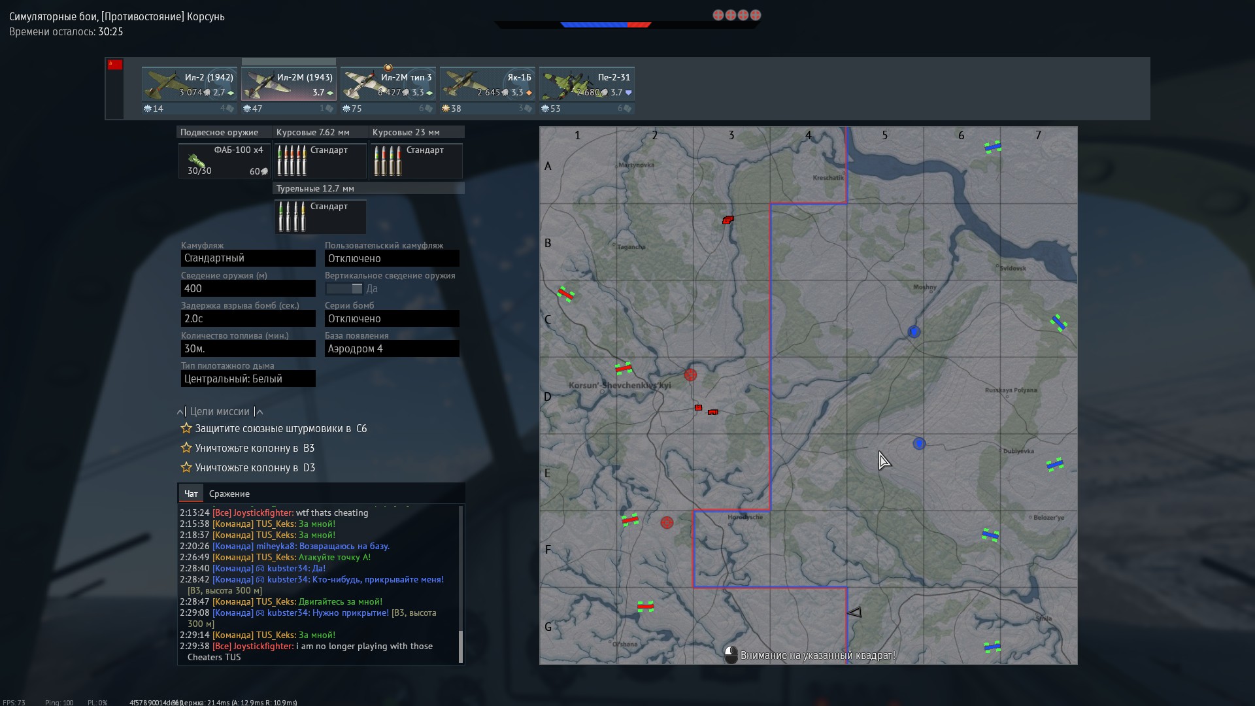This screenshot has width=1255, height=706.
Task: Open the 7.62 мм ammo belt selector
Action: (320, 161)
